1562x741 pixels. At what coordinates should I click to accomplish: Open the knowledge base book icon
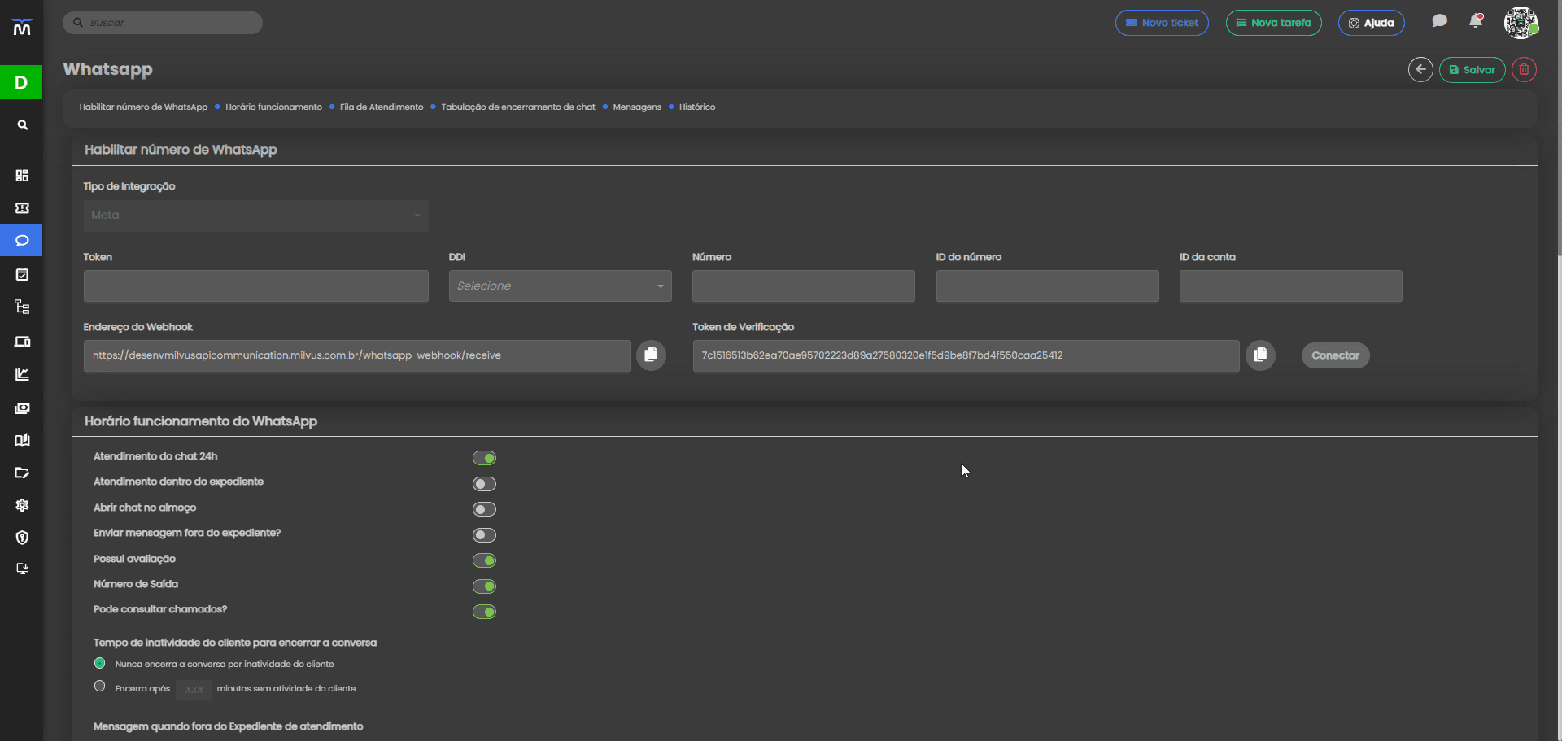(22, 440)
